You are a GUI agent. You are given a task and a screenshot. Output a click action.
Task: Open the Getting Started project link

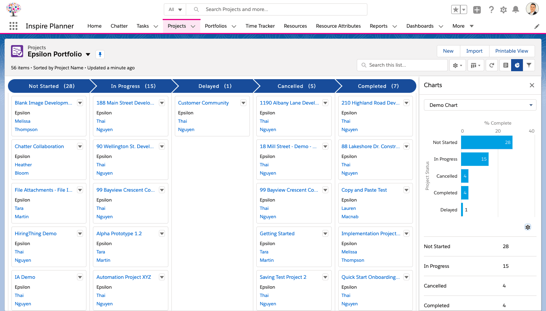pyautogui.click(x=277, y=233)
